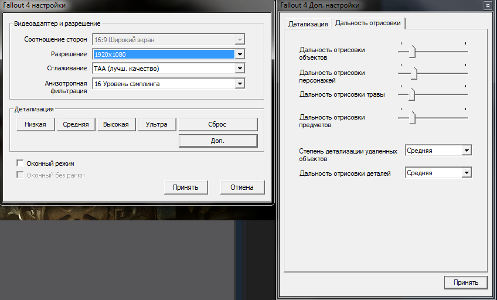The width and height of the screenshot is (497, 300).
Task: Click the Дальность отрисовки персонажей slider handle
Action: [x=414, y=73]
